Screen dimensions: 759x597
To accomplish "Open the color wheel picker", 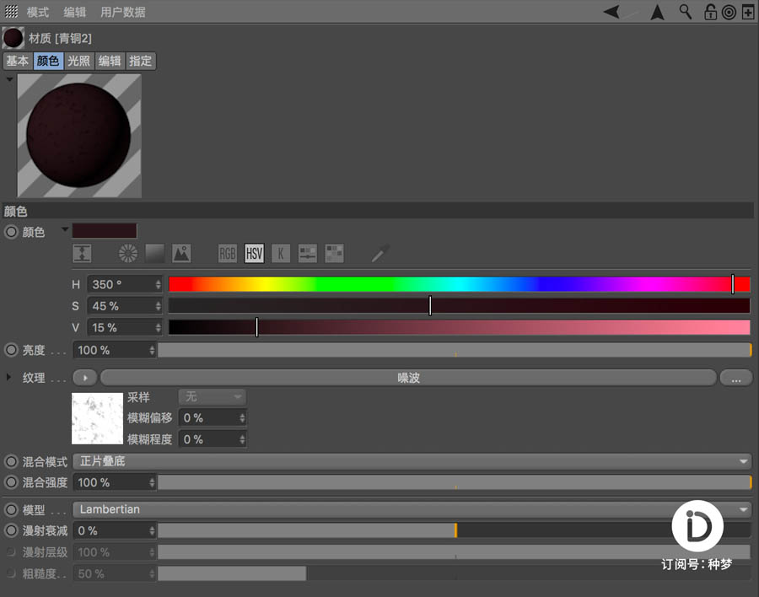I will pyautogui.click(x=126, y=253).
